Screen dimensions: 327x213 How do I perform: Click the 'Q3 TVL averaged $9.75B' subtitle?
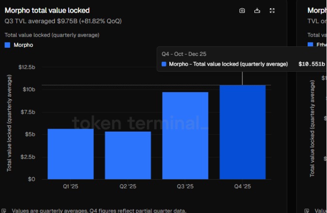coord(63,21)
